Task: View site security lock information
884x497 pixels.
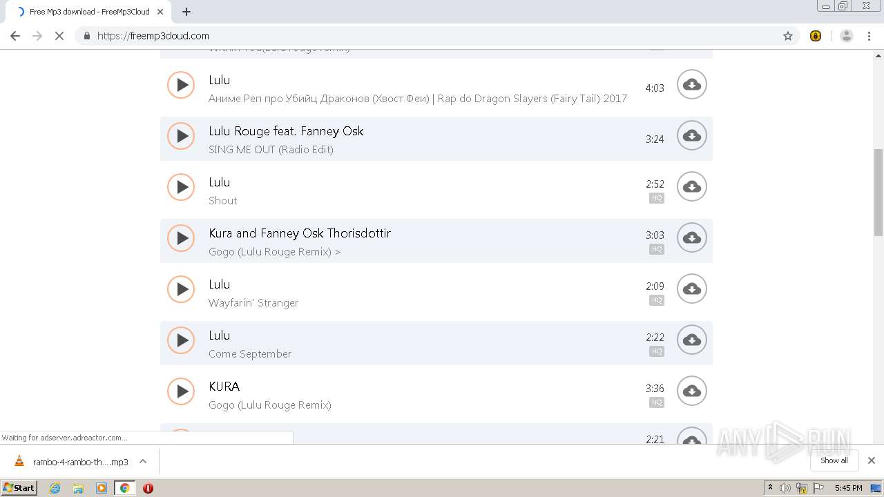Action: point(86,36)
